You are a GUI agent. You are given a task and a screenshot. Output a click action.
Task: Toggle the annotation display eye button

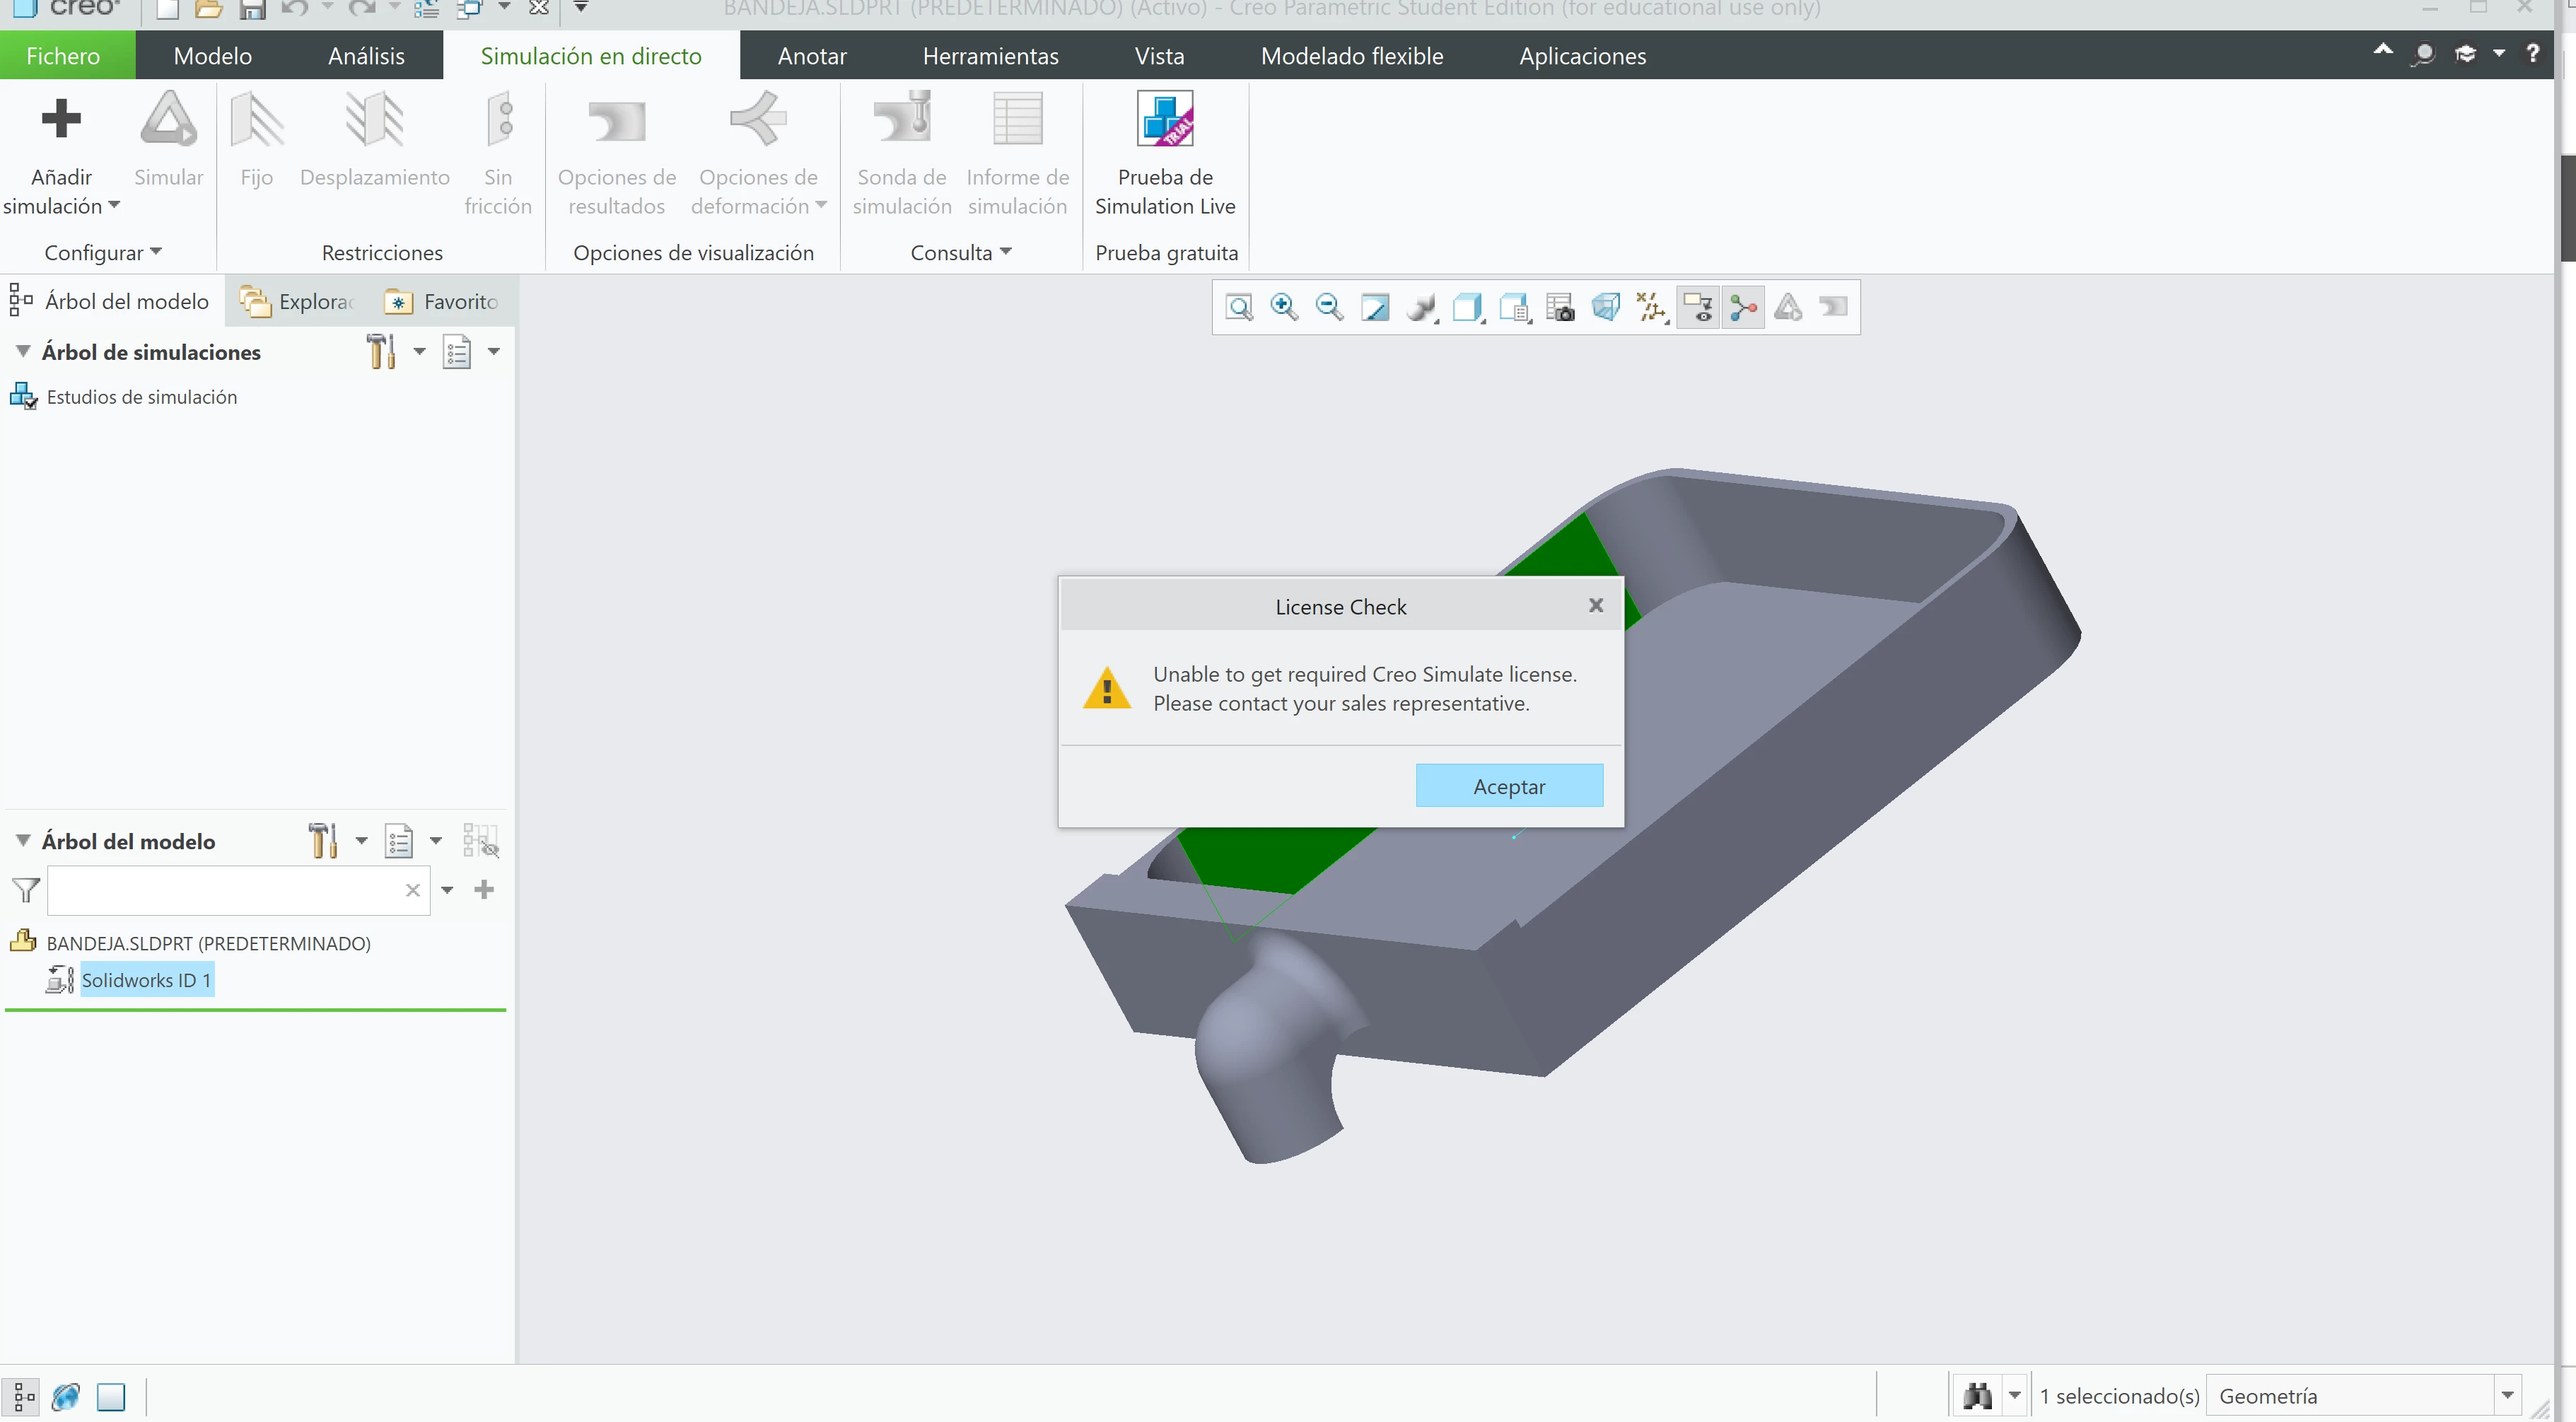point(1698,307)
